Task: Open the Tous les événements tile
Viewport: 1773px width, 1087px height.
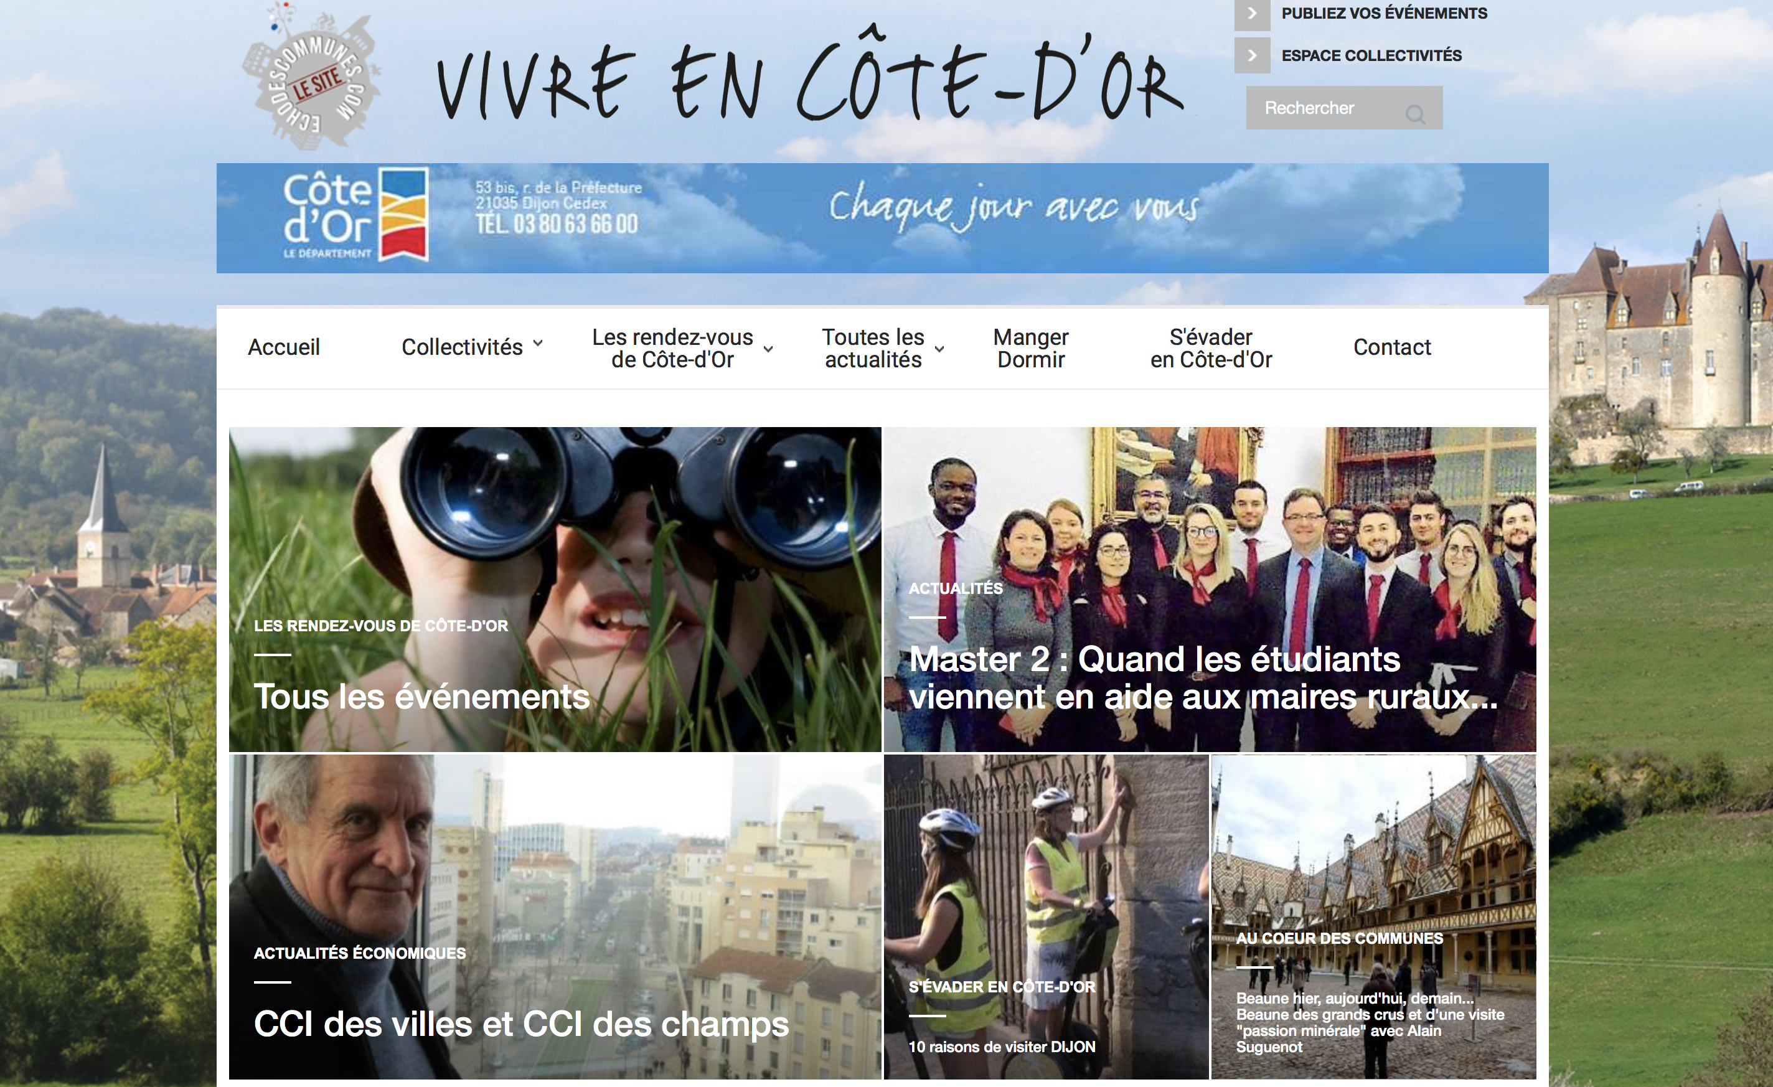Action: click(555, 589)
